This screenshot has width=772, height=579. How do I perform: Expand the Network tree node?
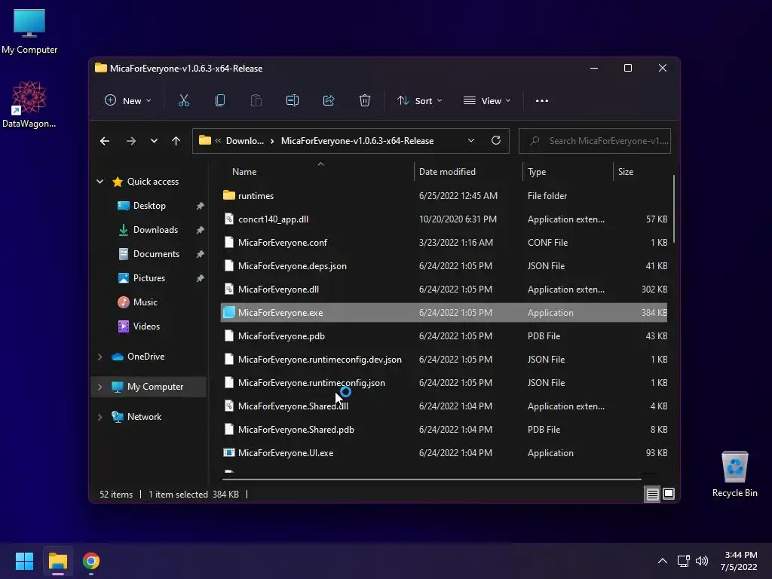(x=100, y=417)
